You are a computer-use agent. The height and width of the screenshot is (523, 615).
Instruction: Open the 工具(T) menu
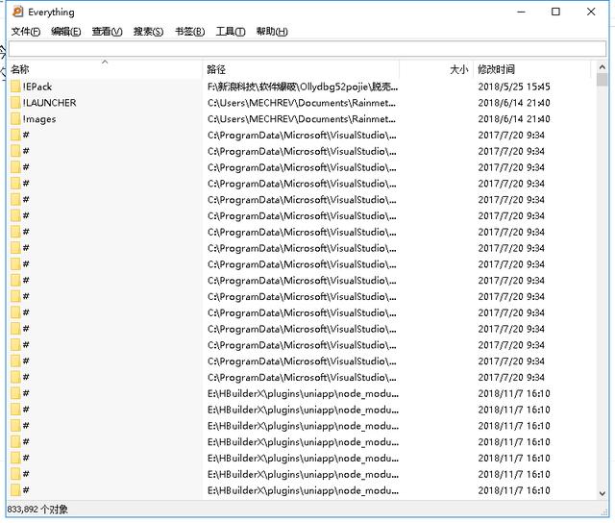coord(231,32)
